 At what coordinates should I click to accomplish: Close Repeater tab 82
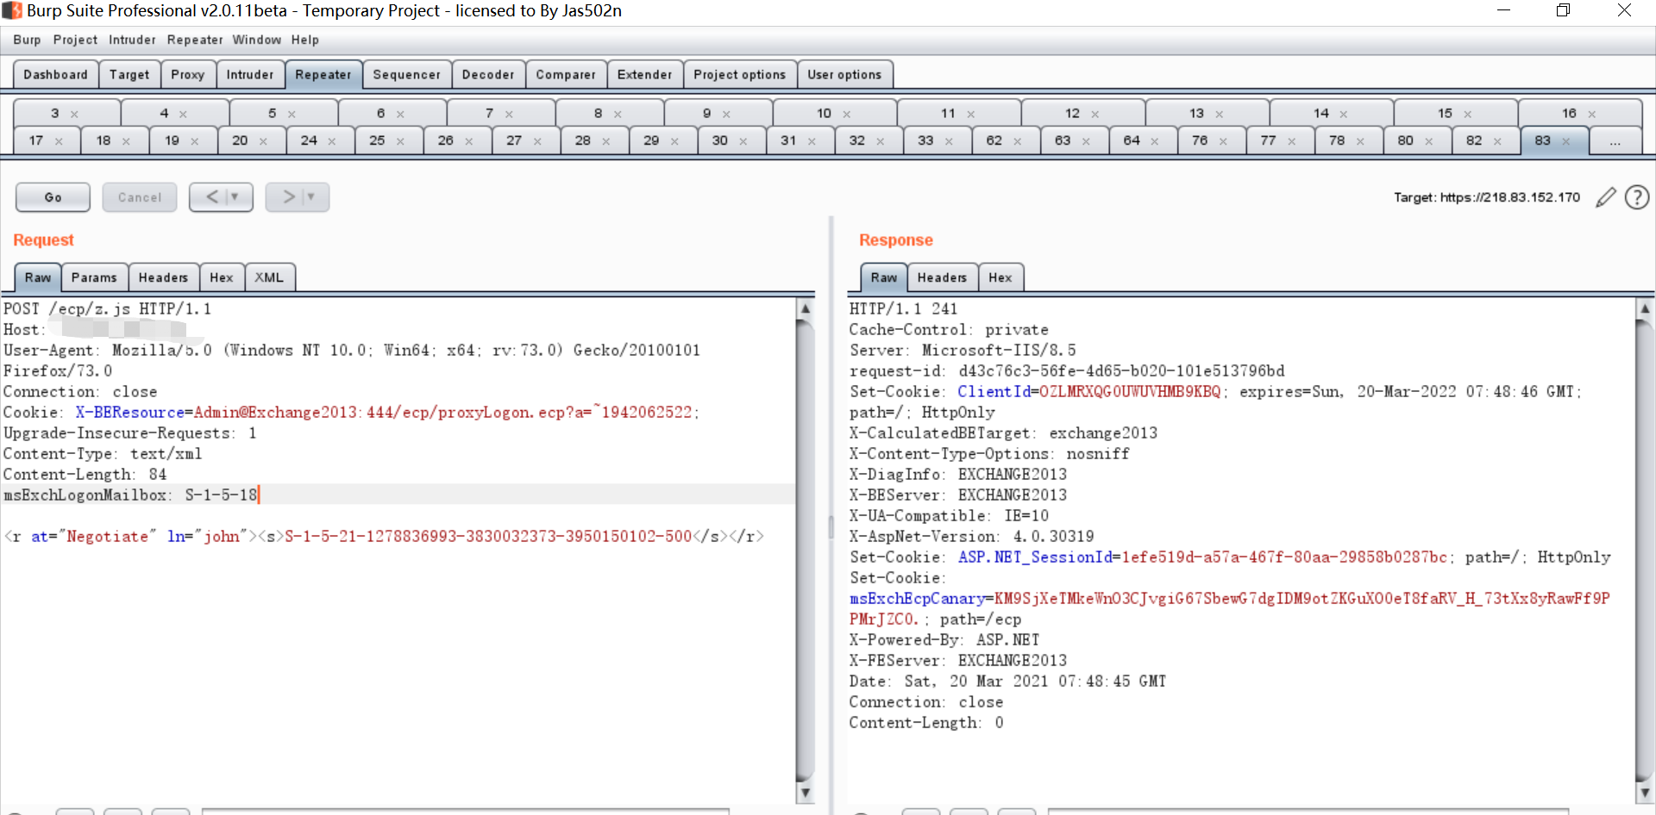point(1497,141)
